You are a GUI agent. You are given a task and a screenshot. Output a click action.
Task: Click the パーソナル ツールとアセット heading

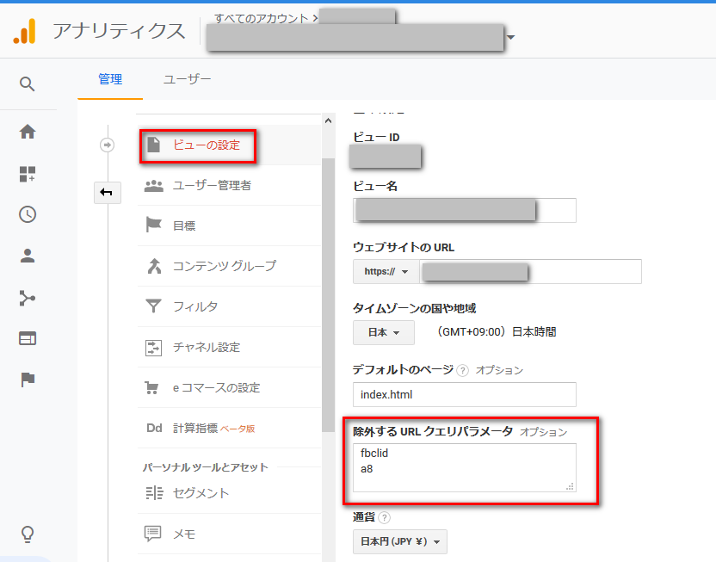click(x=205, y=467)
